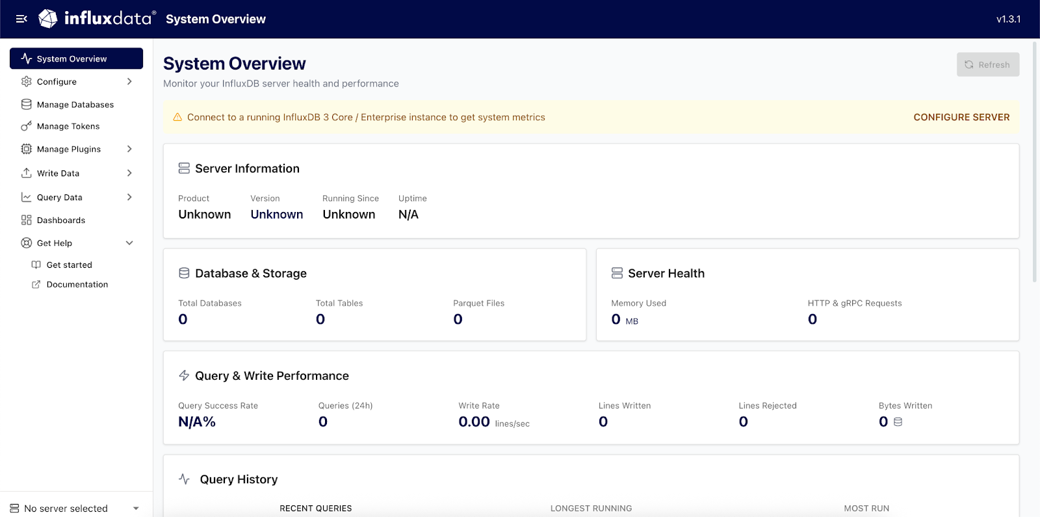Click the Queries (24h) label
1040x517 pixels.
[x=345, y=406]
